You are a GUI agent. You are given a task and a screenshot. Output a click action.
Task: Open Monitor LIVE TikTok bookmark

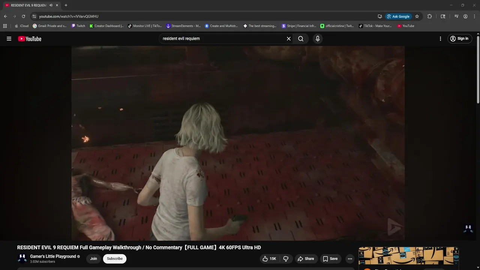click(x=145, y=26)
